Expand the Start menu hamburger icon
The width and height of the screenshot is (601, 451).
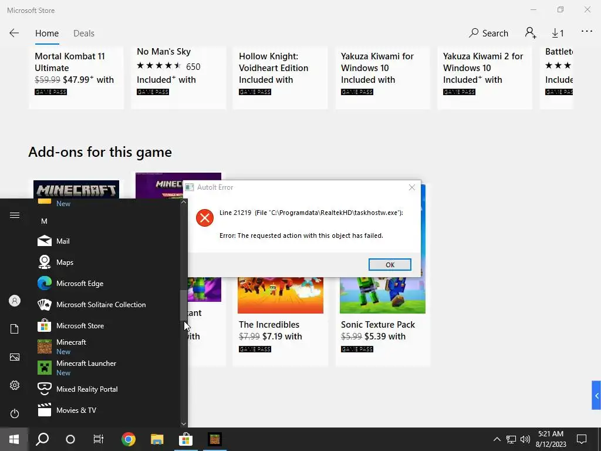click(15, 215)
